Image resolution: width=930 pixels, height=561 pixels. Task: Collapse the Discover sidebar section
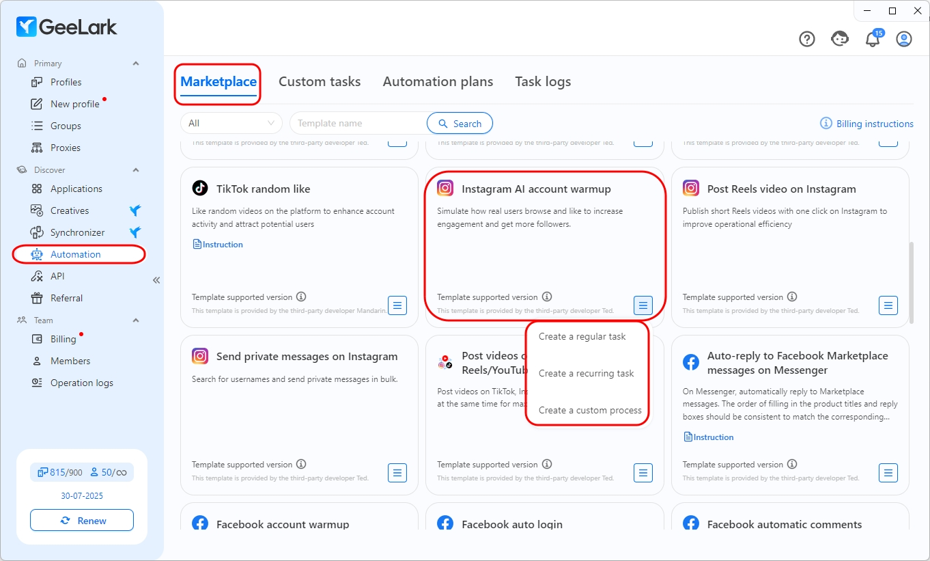(135, 170)
